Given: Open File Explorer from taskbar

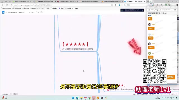Looking at the screenshot, I should coord(81,98).
